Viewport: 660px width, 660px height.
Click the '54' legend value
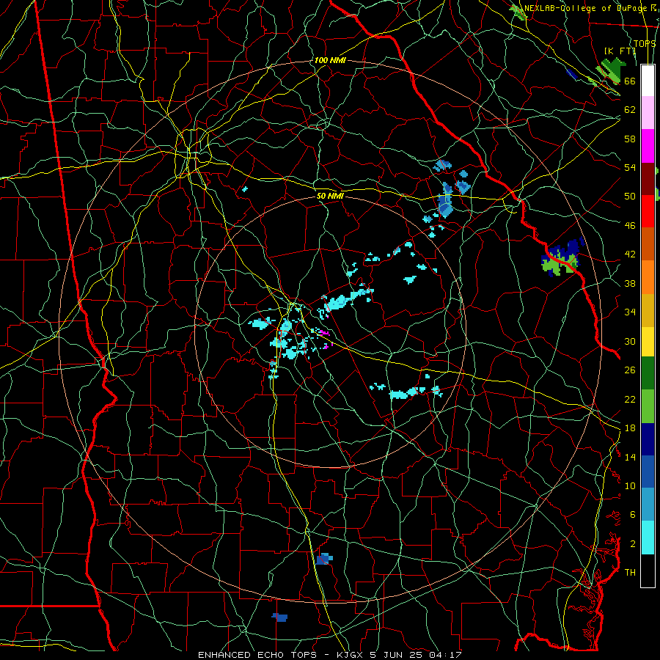(630, 167)
